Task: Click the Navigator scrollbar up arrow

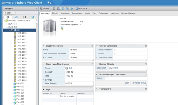Action: point(37,21)
